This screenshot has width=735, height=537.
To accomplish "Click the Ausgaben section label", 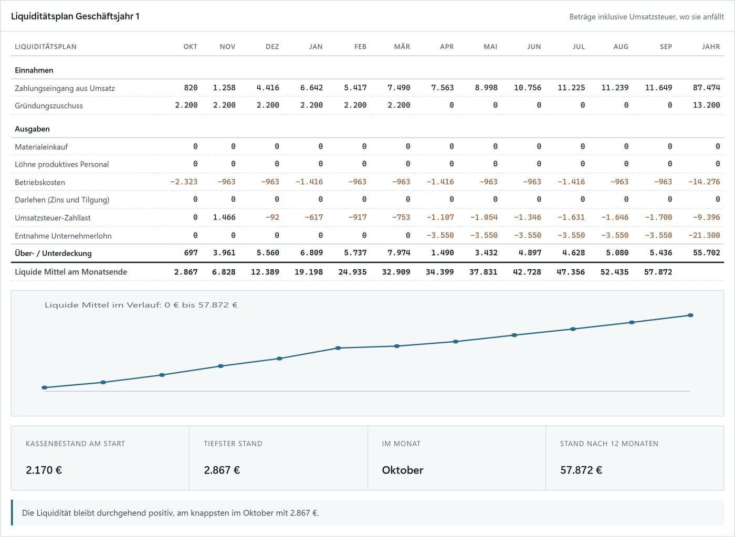I will point(32,129).
